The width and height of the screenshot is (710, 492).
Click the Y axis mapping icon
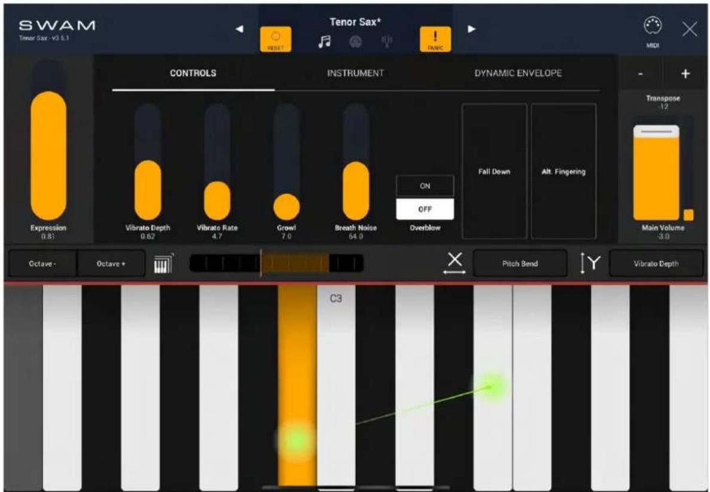[590, 264]
